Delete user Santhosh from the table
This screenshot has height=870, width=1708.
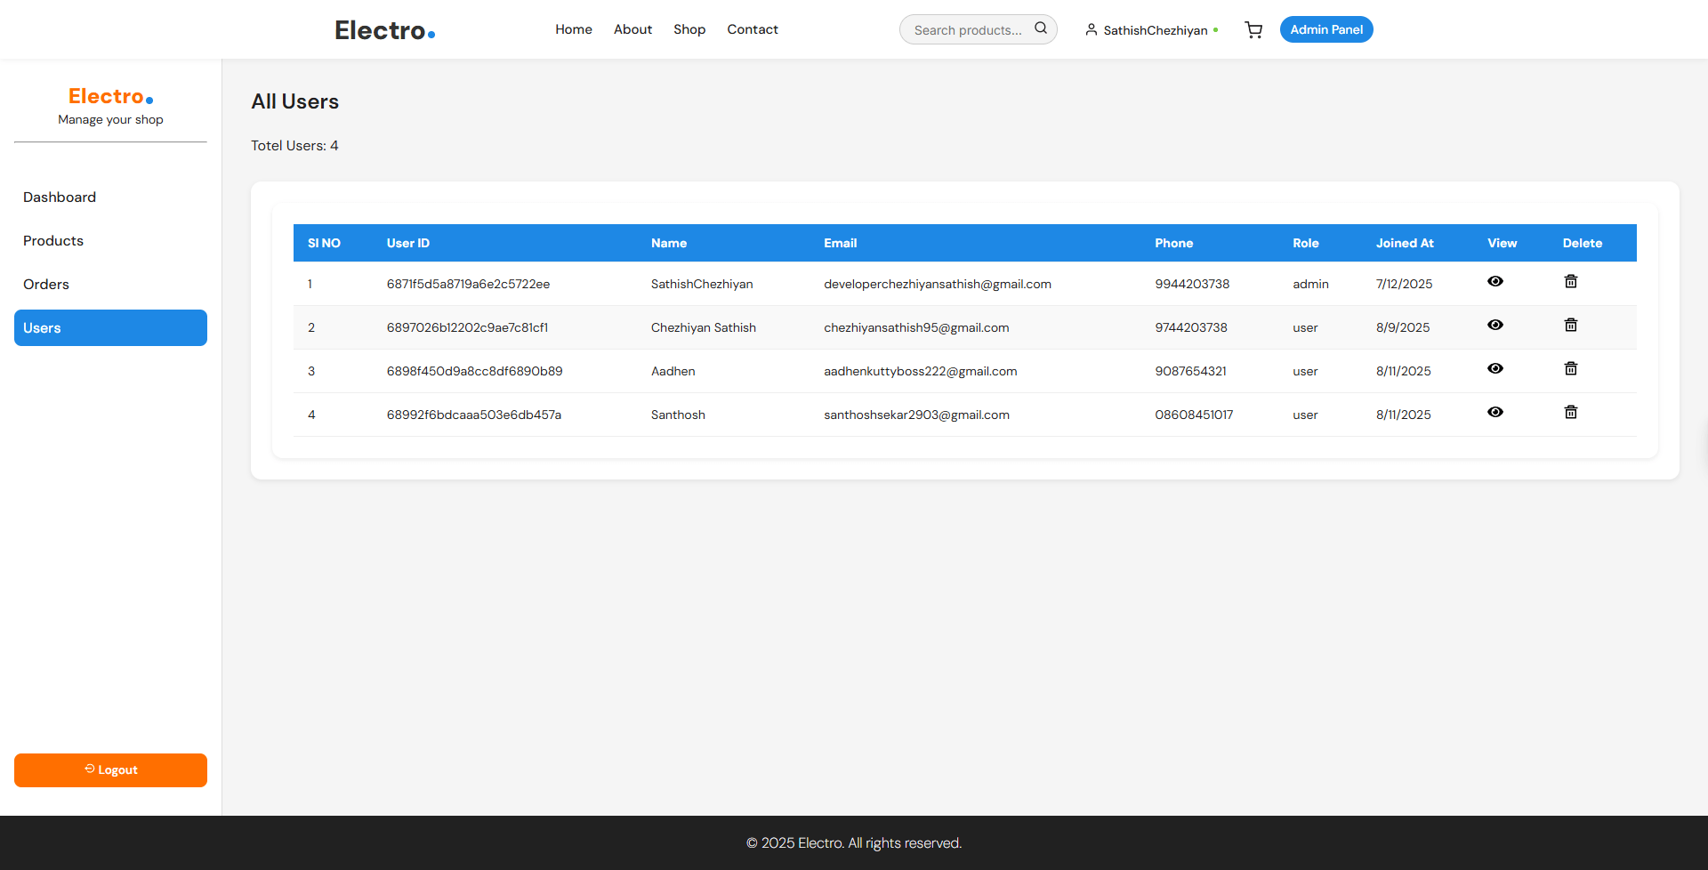[1570, 412]
